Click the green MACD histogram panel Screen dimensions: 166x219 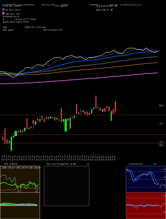tap(20, 206)
